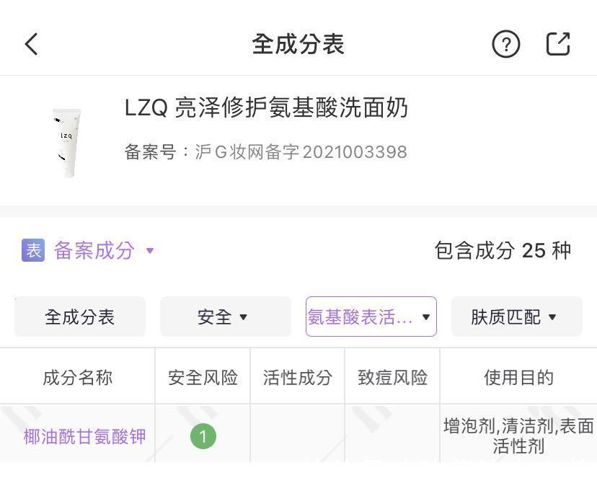Viewport: 597px width, 491px height.
Task: Select the 全成分表 filter tab
Action: point(79,317)
